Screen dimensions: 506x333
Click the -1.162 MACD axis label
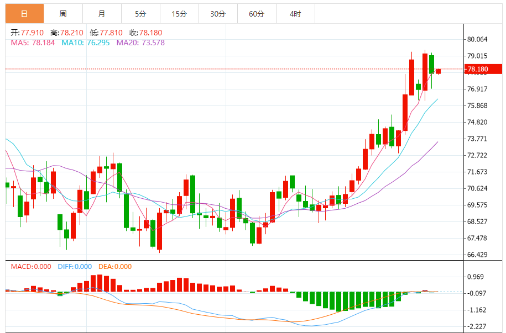[x=476, y=310]
